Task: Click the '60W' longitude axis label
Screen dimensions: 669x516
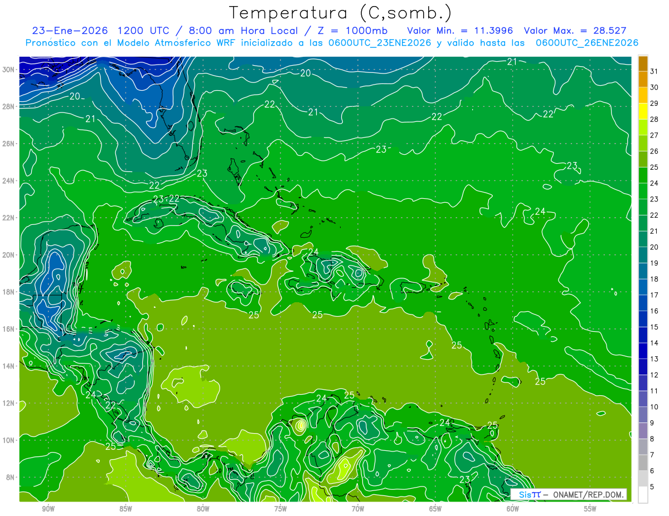Action: point(513,509)
